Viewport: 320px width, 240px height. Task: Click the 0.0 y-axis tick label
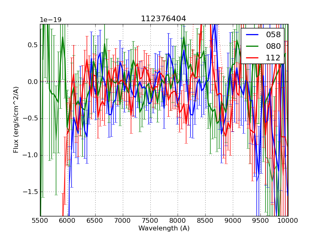click(32, 82)
